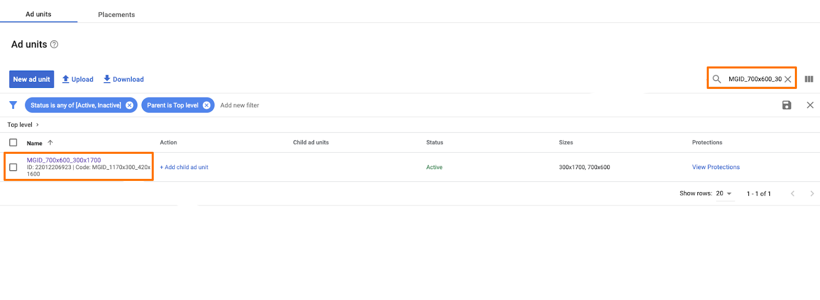Viewport: 820px width, 300px height.
Task: Switch to the Placements tab
Action: [116, 14]
